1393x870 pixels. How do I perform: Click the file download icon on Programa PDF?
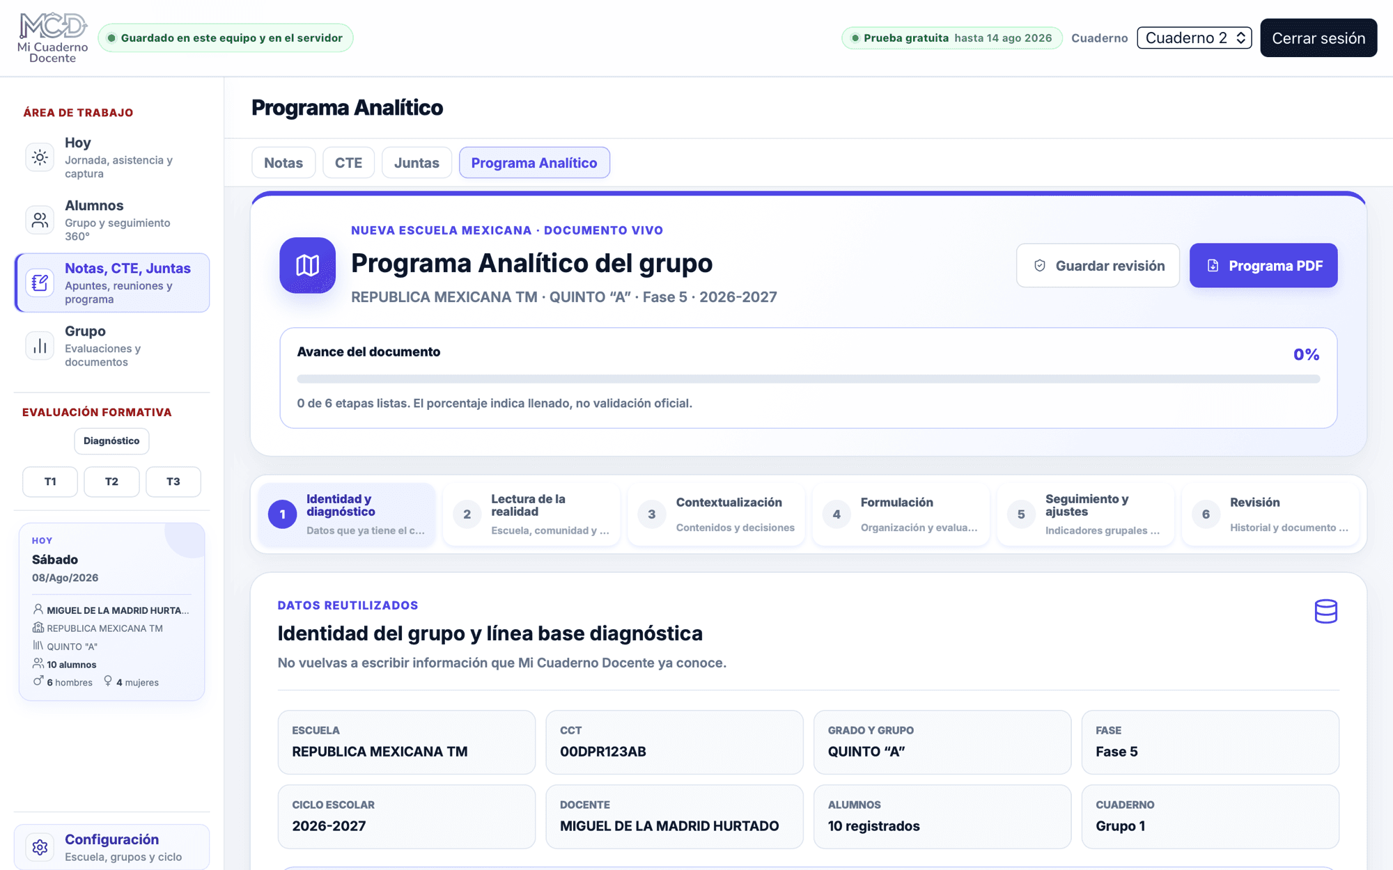(x=1213, y=265)
